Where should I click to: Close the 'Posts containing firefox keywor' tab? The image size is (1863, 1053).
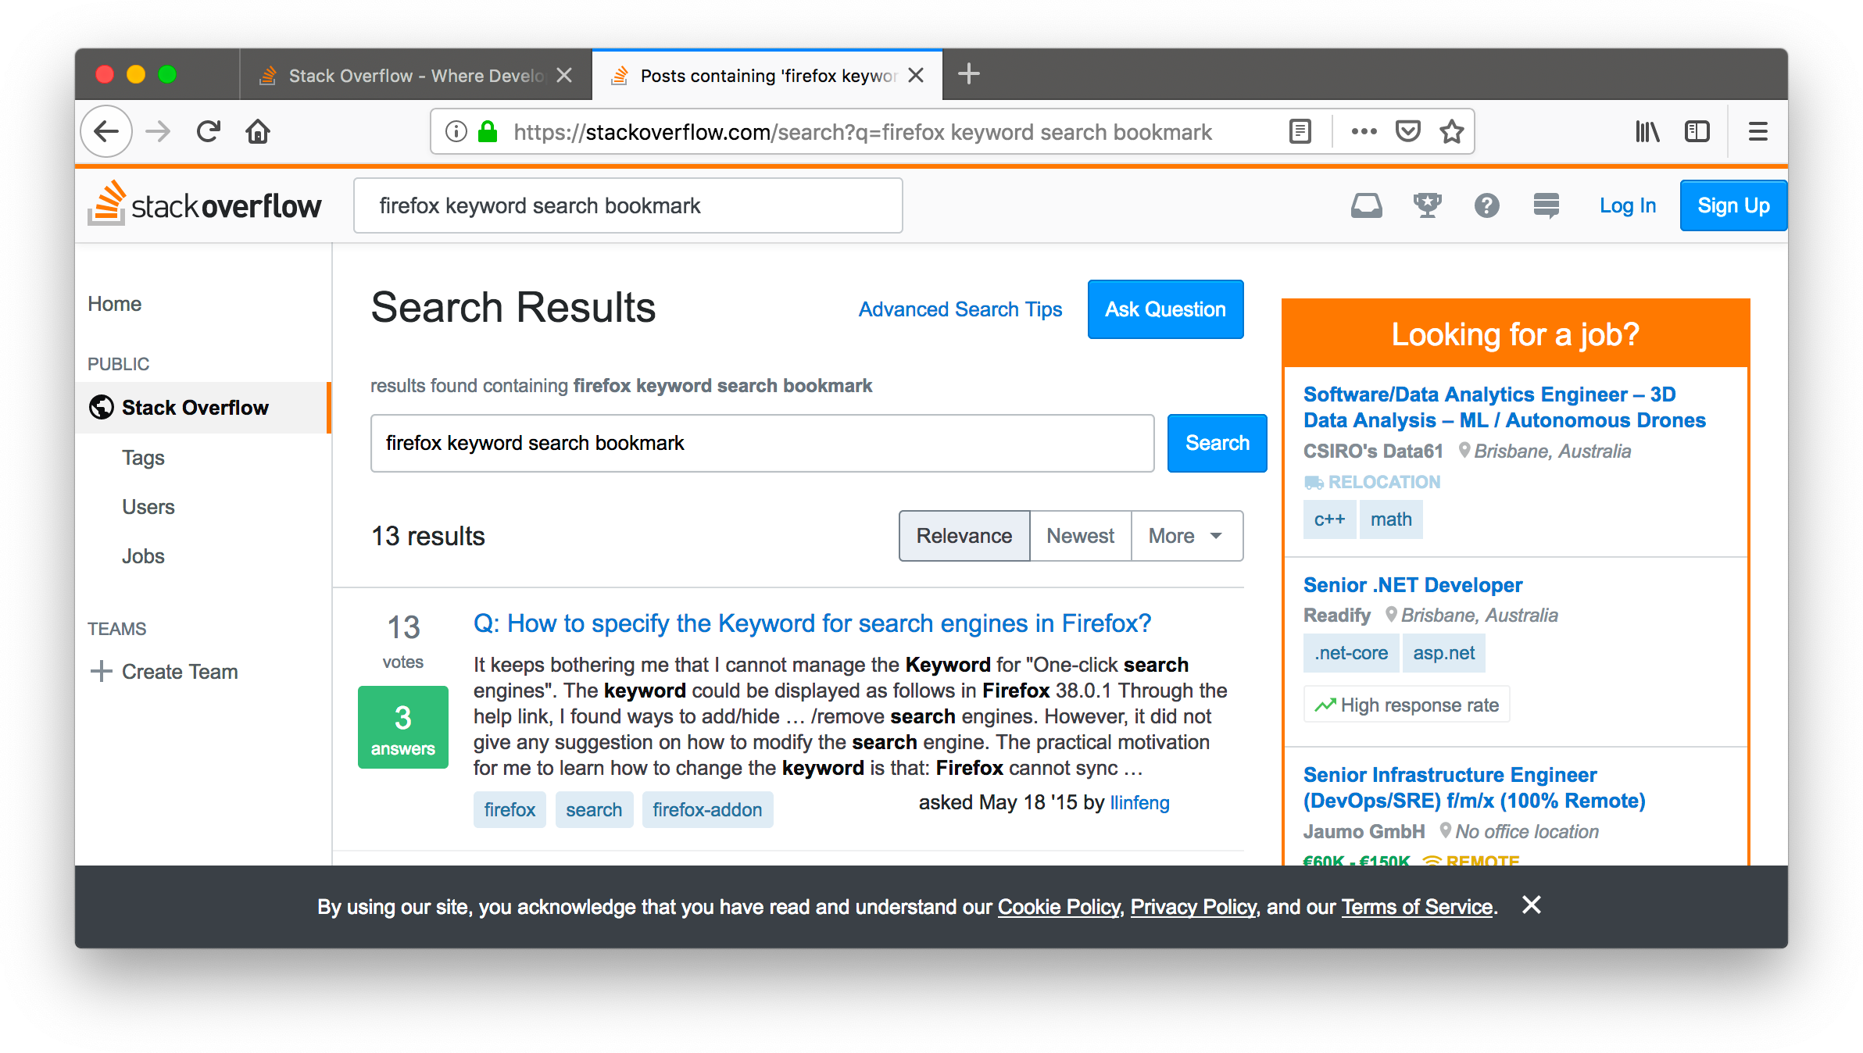pyautogui.click(x=917, y=75)
